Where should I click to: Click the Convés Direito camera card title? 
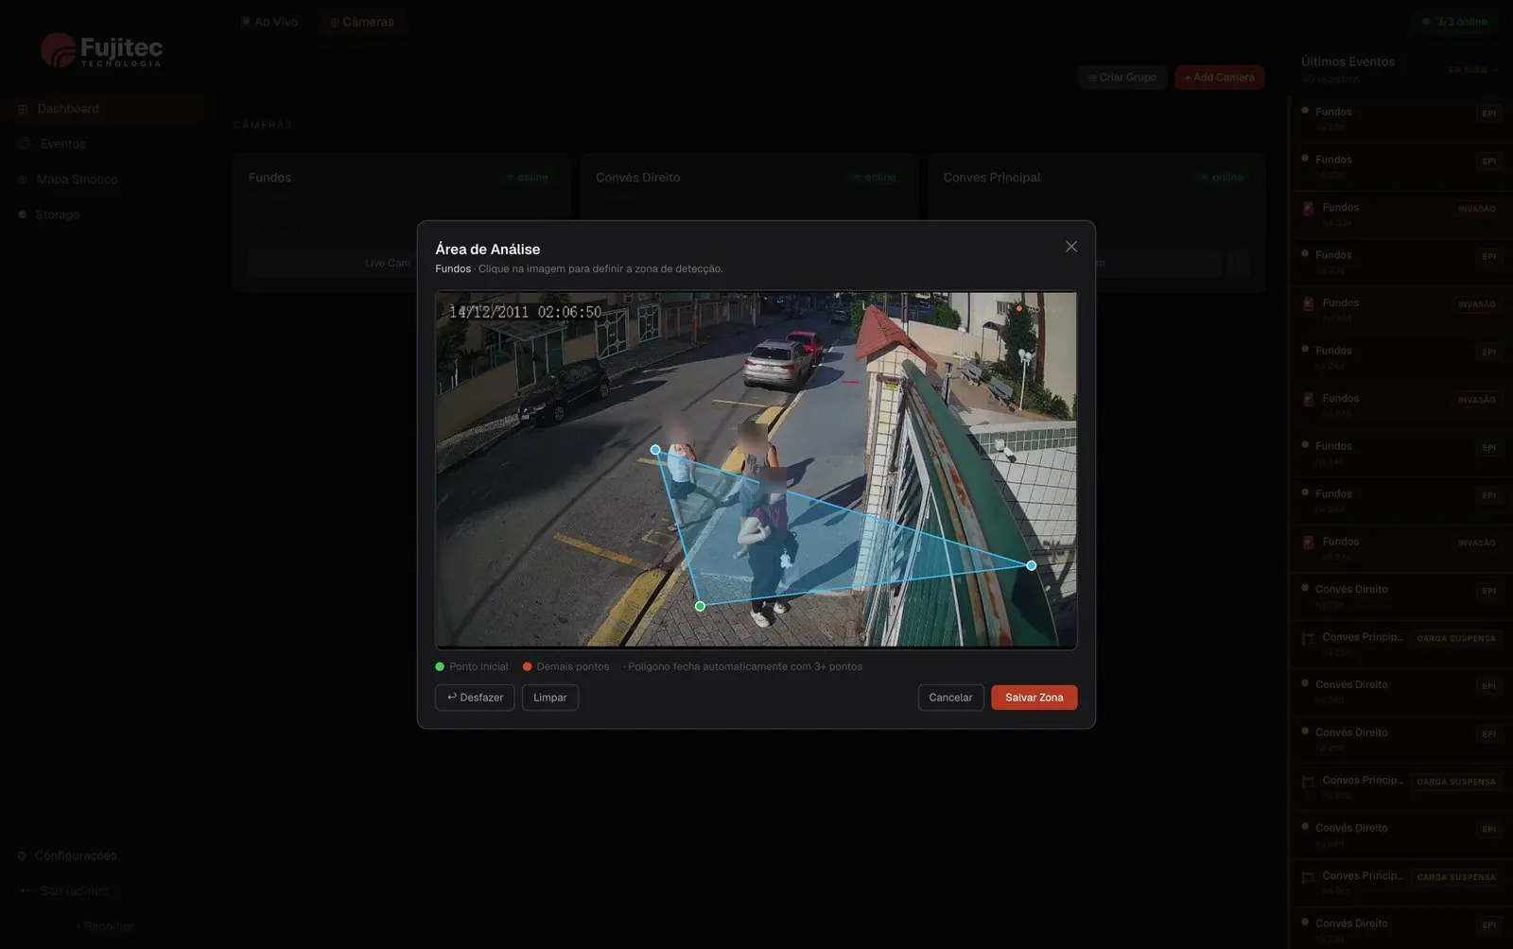[638, 178]
